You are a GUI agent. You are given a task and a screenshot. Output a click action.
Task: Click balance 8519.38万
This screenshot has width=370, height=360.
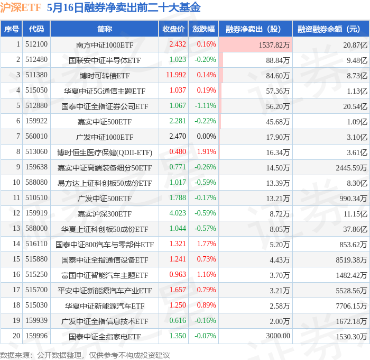pos(351,260)
